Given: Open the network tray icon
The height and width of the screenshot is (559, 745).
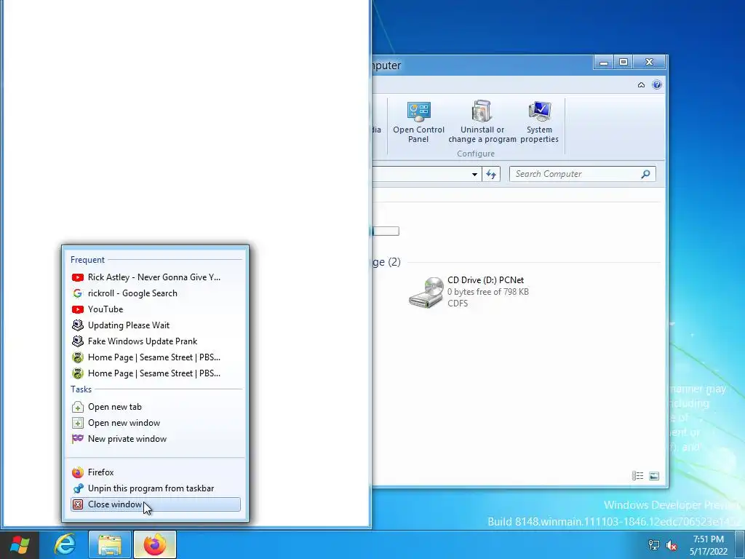Looking at the screenshot, I should pos(654,545).
